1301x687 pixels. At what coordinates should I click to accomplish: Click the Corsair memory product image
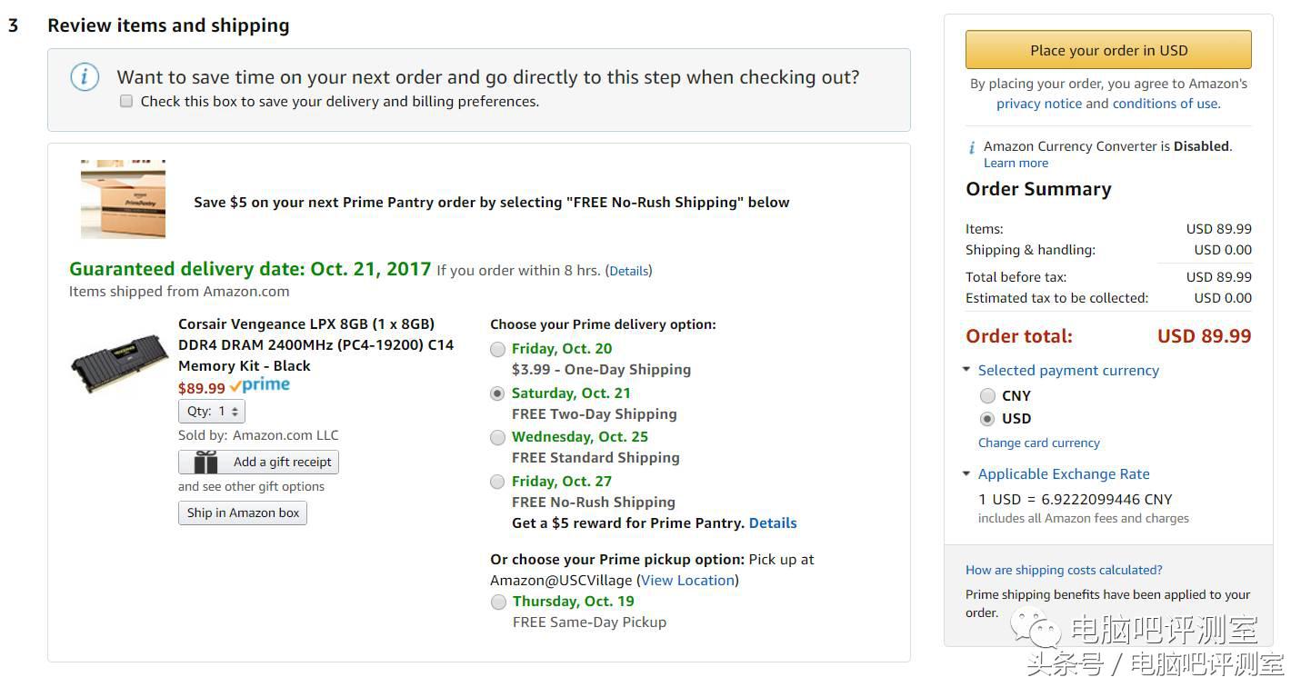(x=120, y=362)
